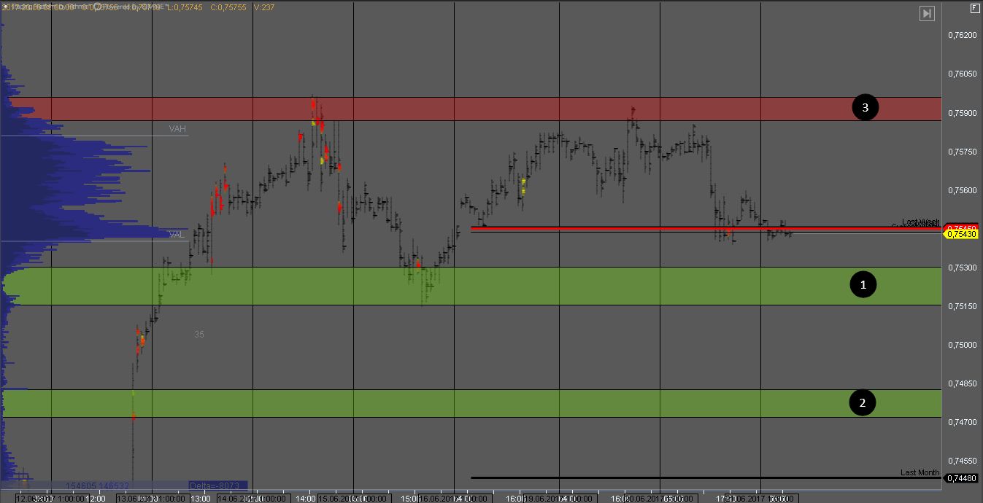Screen dimensions: 983x503
Task: Click the VAL label on volume profile
Action: pyautogui.click(x=177, y=235)
